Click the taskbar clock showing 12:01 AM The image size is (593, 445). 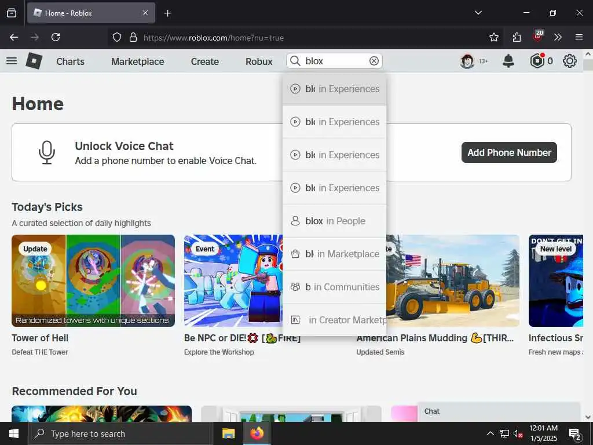pos(543,433)
